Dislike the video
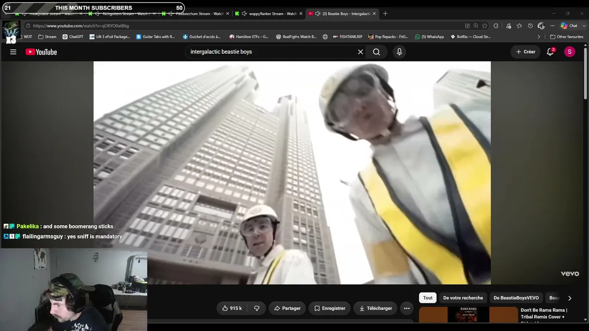This screenshot has height=331, width=589. [257, 308]
